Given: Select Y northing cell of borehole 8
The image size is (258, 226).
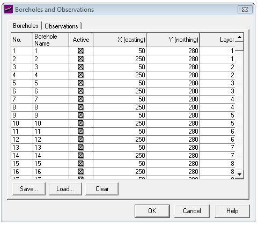Looking at the screenshot, I should pyautogui.click(x=173, y=107).
